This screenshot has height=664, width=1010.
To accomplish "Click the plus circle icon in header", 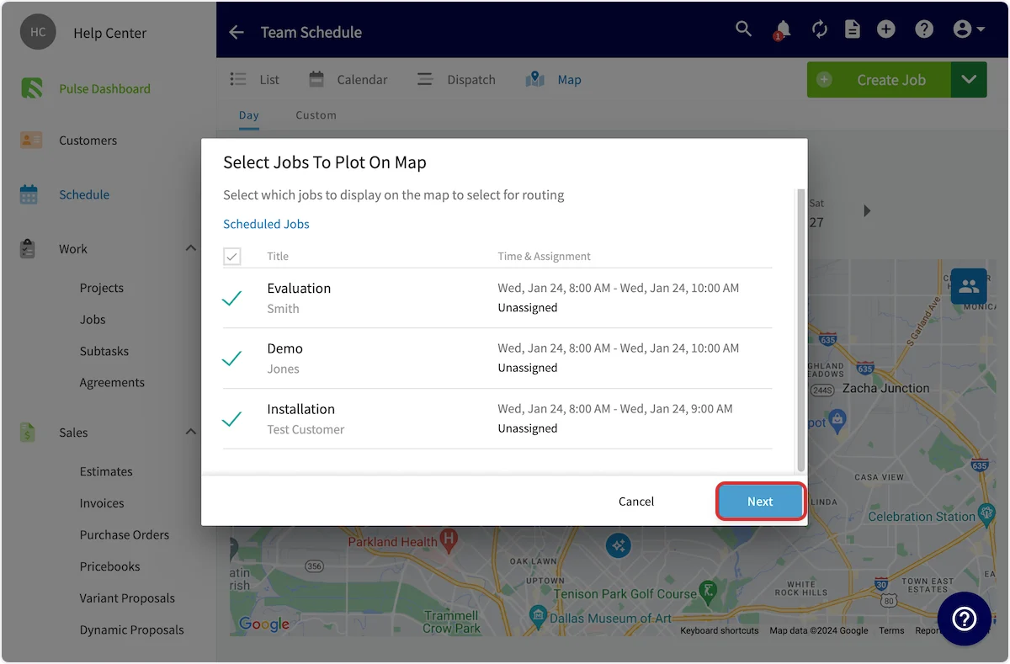I will click(886, 29).
